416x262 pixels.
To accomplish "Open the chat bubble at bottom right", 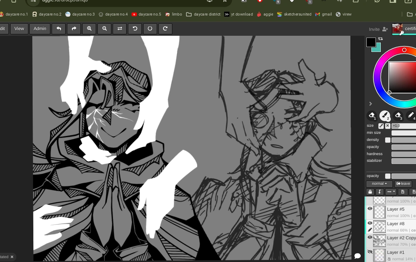I will 357,256.
